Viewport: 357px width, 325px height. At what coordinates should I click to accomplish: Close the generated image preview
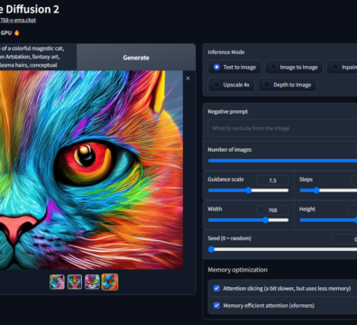point(188,79)
